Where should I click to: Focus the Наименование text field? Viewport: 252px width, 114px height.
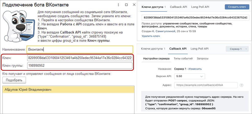point(80,49)
